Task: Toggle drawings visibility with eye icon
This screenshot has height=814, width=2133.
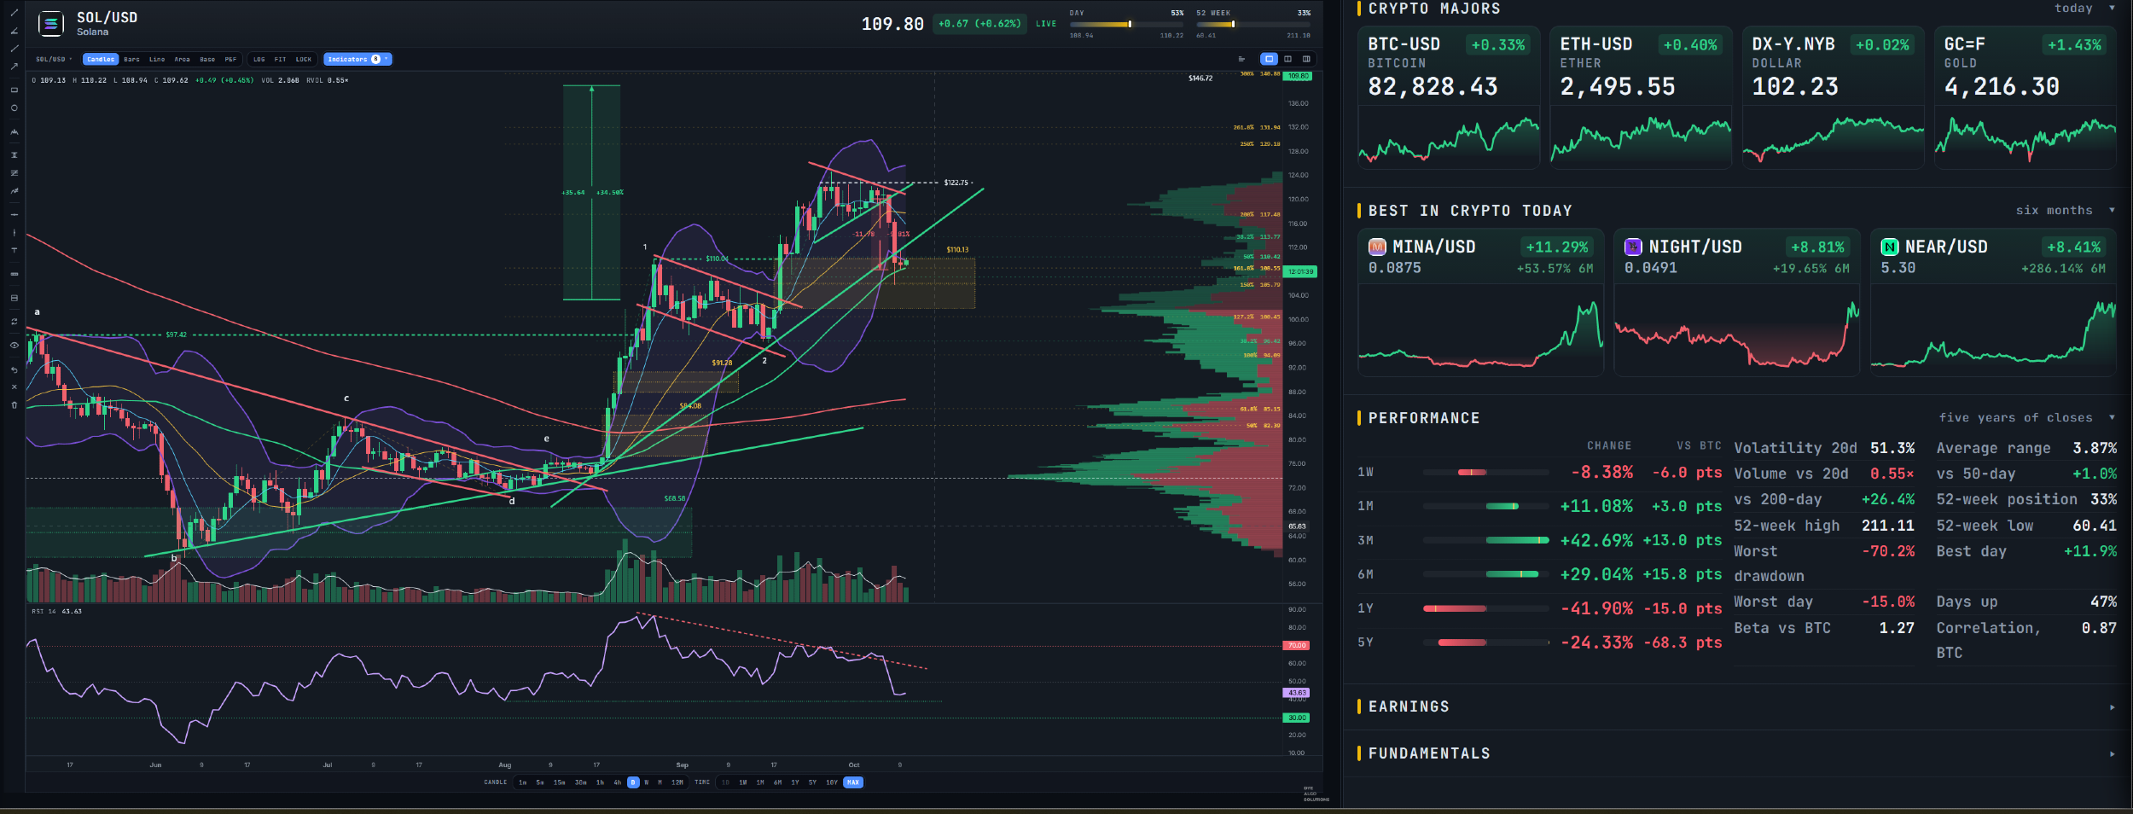Action: coord(14,346)
